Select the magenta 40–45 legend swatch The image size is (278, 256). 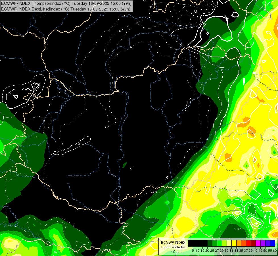(258, 243)
